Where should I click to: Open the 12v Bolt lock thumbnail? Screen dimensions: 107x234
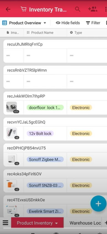tap(12, 133)
